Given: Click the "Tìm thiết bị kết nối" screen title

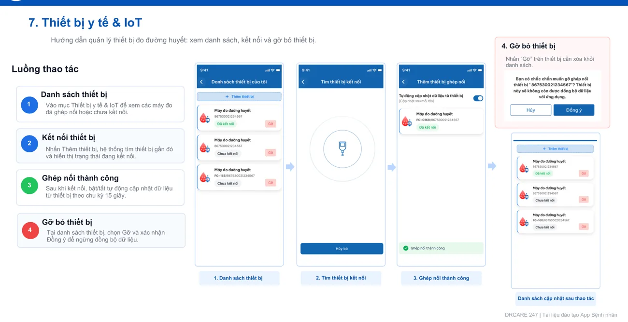Looking at the screenshot, I should [341, 82].
